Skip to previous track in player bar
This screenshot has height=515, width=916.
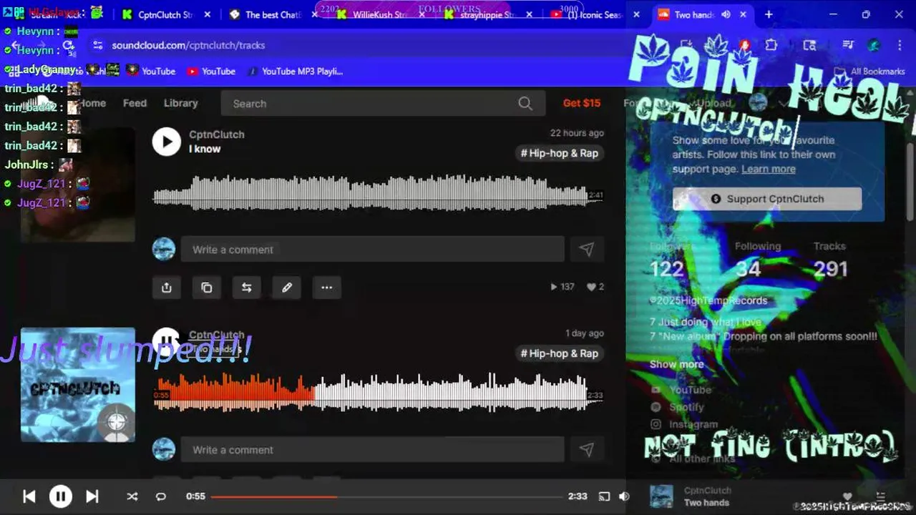click(x=29, y=496)
